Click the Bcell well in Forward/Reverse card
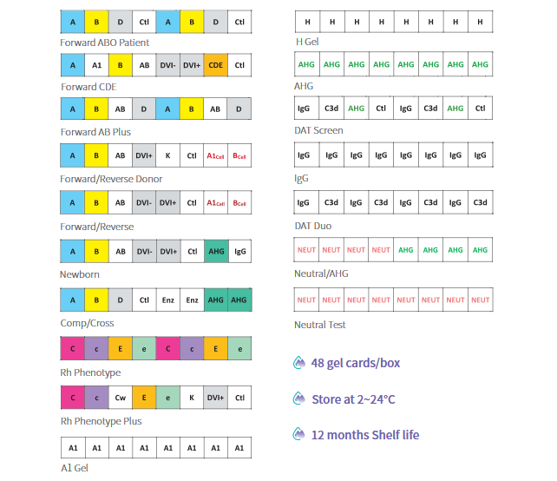Viewport: 557px width, 481px height. click(x=239, y=202)
